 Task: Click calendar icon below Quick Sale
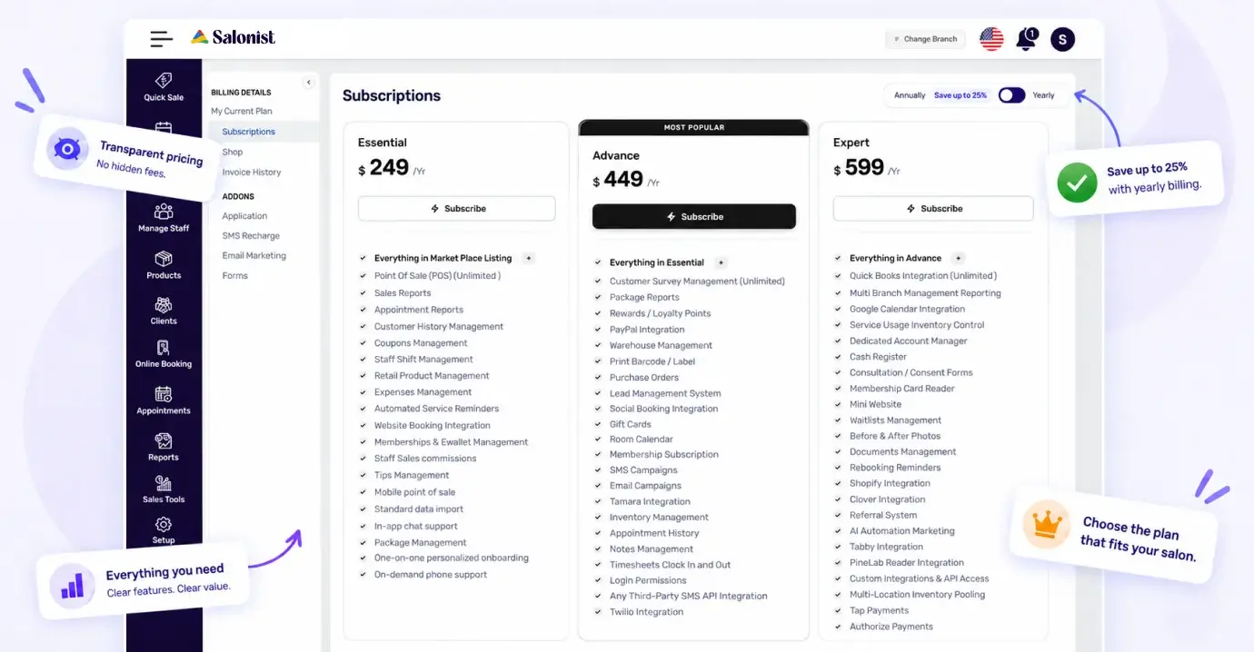tap(164, 128)
